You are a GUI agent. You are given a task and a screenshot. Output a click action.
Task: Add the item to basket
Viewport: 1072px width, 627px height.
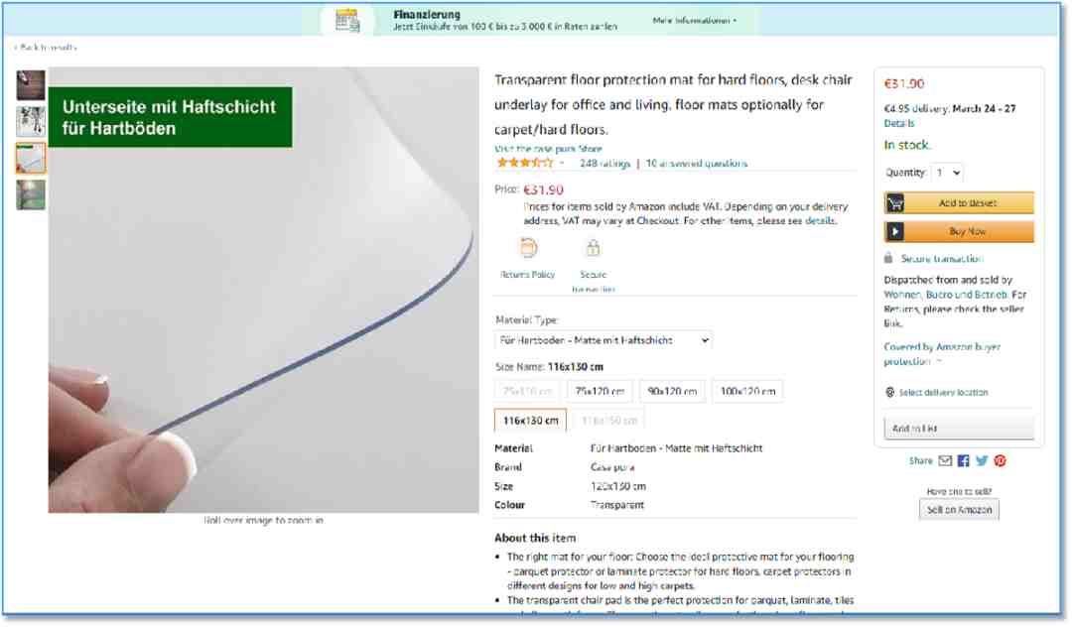[959, 202]
